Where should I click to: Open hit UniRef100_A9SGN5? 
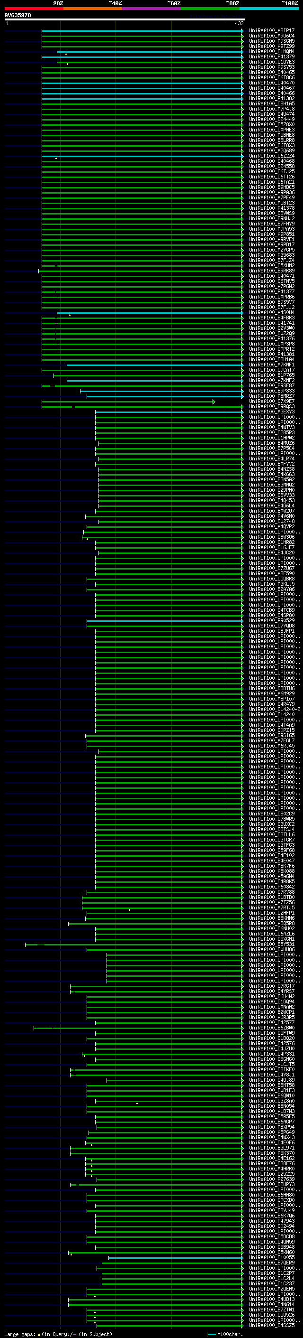[271, 41]
